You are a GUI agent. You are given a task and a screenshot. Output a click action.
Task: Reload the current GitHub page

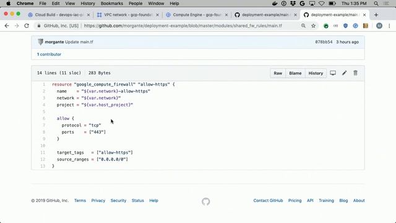[x=27, y=26]
